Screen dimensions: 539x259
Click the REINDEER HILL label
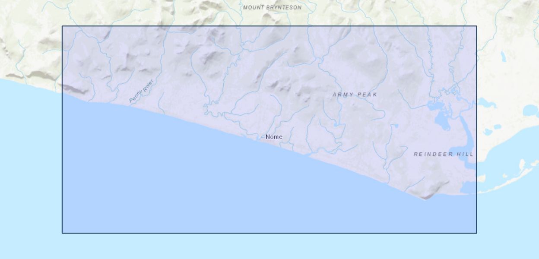point(444,154)
